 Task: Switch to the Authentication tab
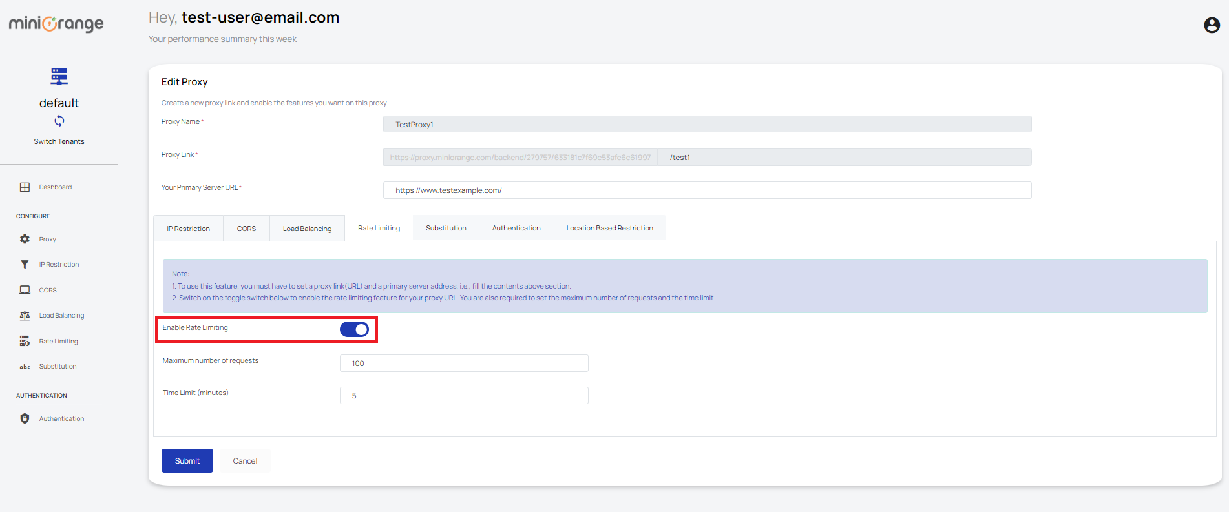click(516, 228)
